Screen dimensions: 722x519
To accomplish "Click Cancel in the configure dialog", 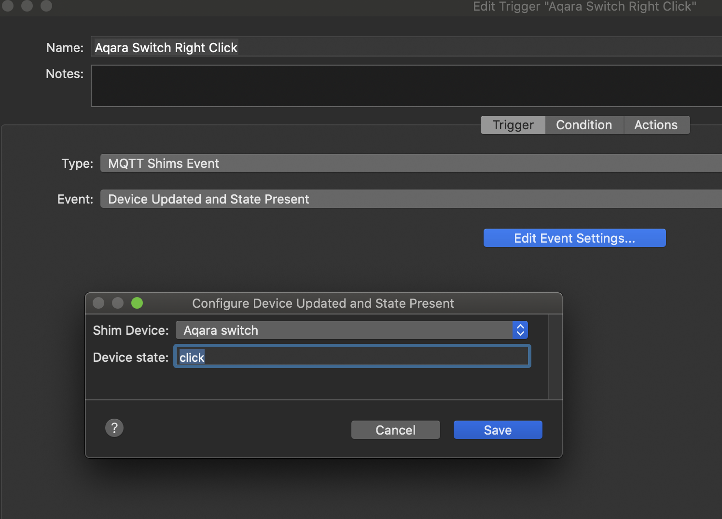I will point(395,430).
